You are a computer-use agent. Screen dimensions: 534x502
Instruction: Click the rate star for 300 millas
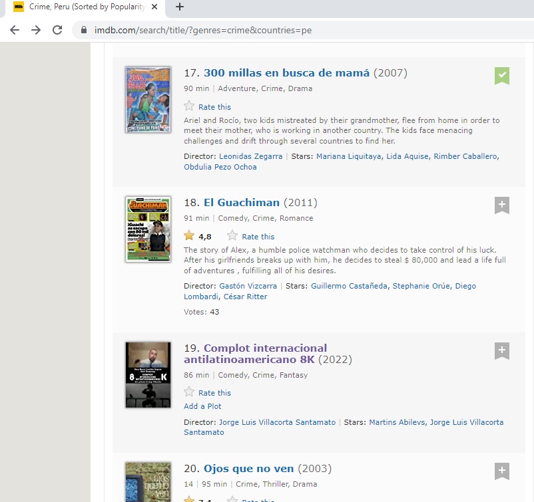point(189,106)
